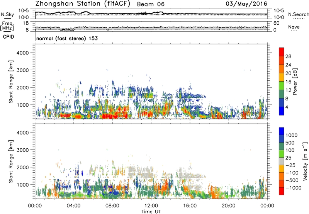Click the red top segment of the power colorbar
The height and width of the screenshot is (214, 309).
tap(282, 52)
